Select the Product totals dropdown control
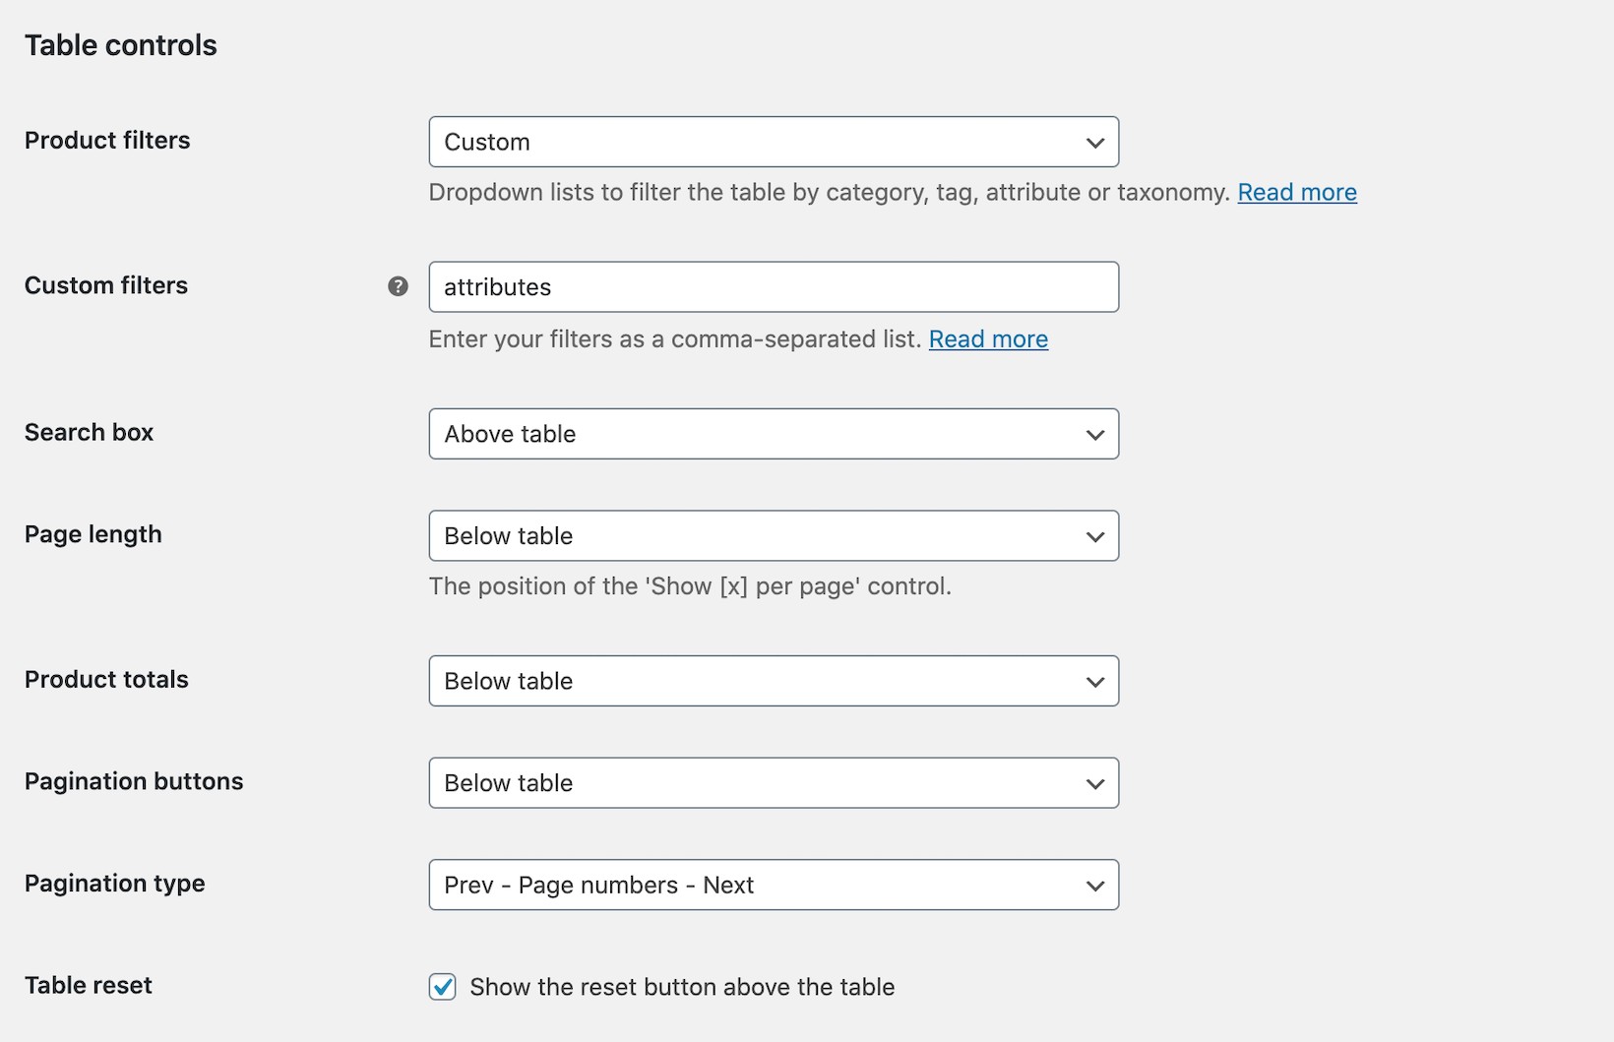This screenshot has height=1042, width=1614. 774,681
